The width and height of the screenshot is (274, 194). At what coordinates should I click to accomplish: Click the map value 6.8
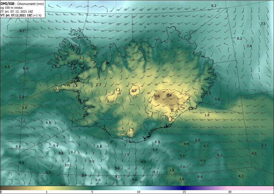point(25,68)
